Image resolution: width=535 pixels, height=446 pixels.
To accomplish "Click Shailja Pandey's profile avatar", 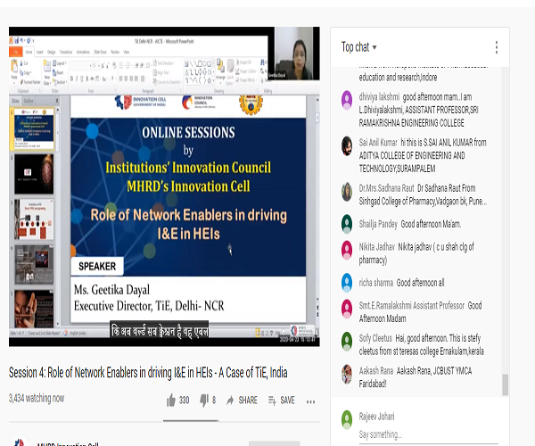I will (x=347, y=224).
